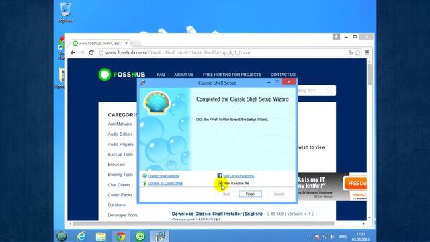The height and width of the screenshot is (242, 430).
Task: Click the Facebook icon in setup dialog
Action: click(220, 176)
